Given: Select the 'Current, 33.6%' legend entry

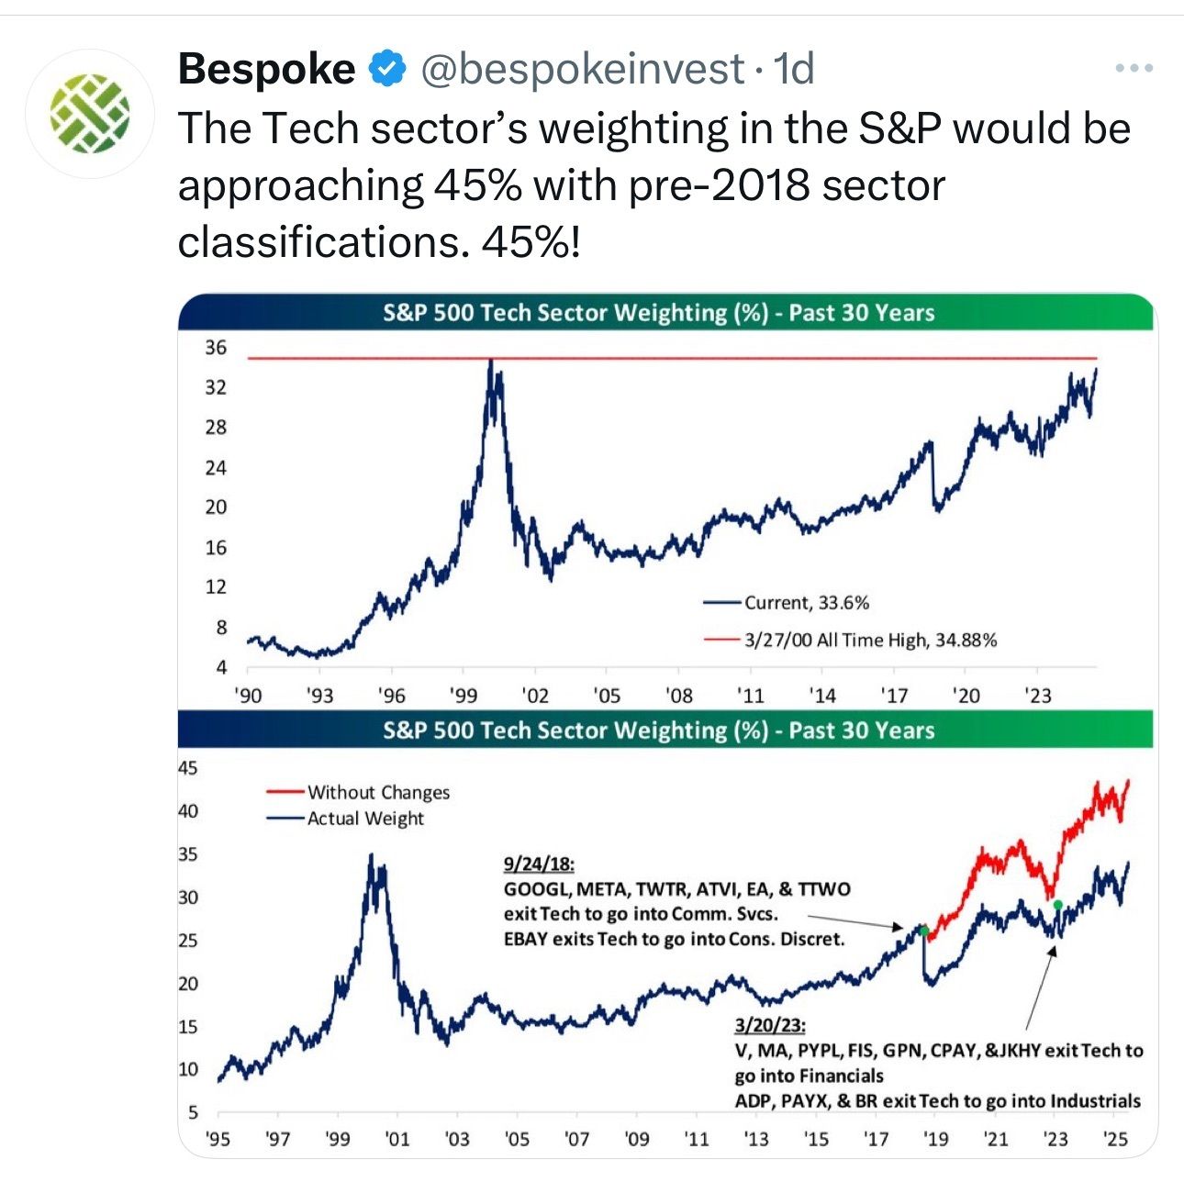Looking at the screenshot, I should click(x=787, y=603).
